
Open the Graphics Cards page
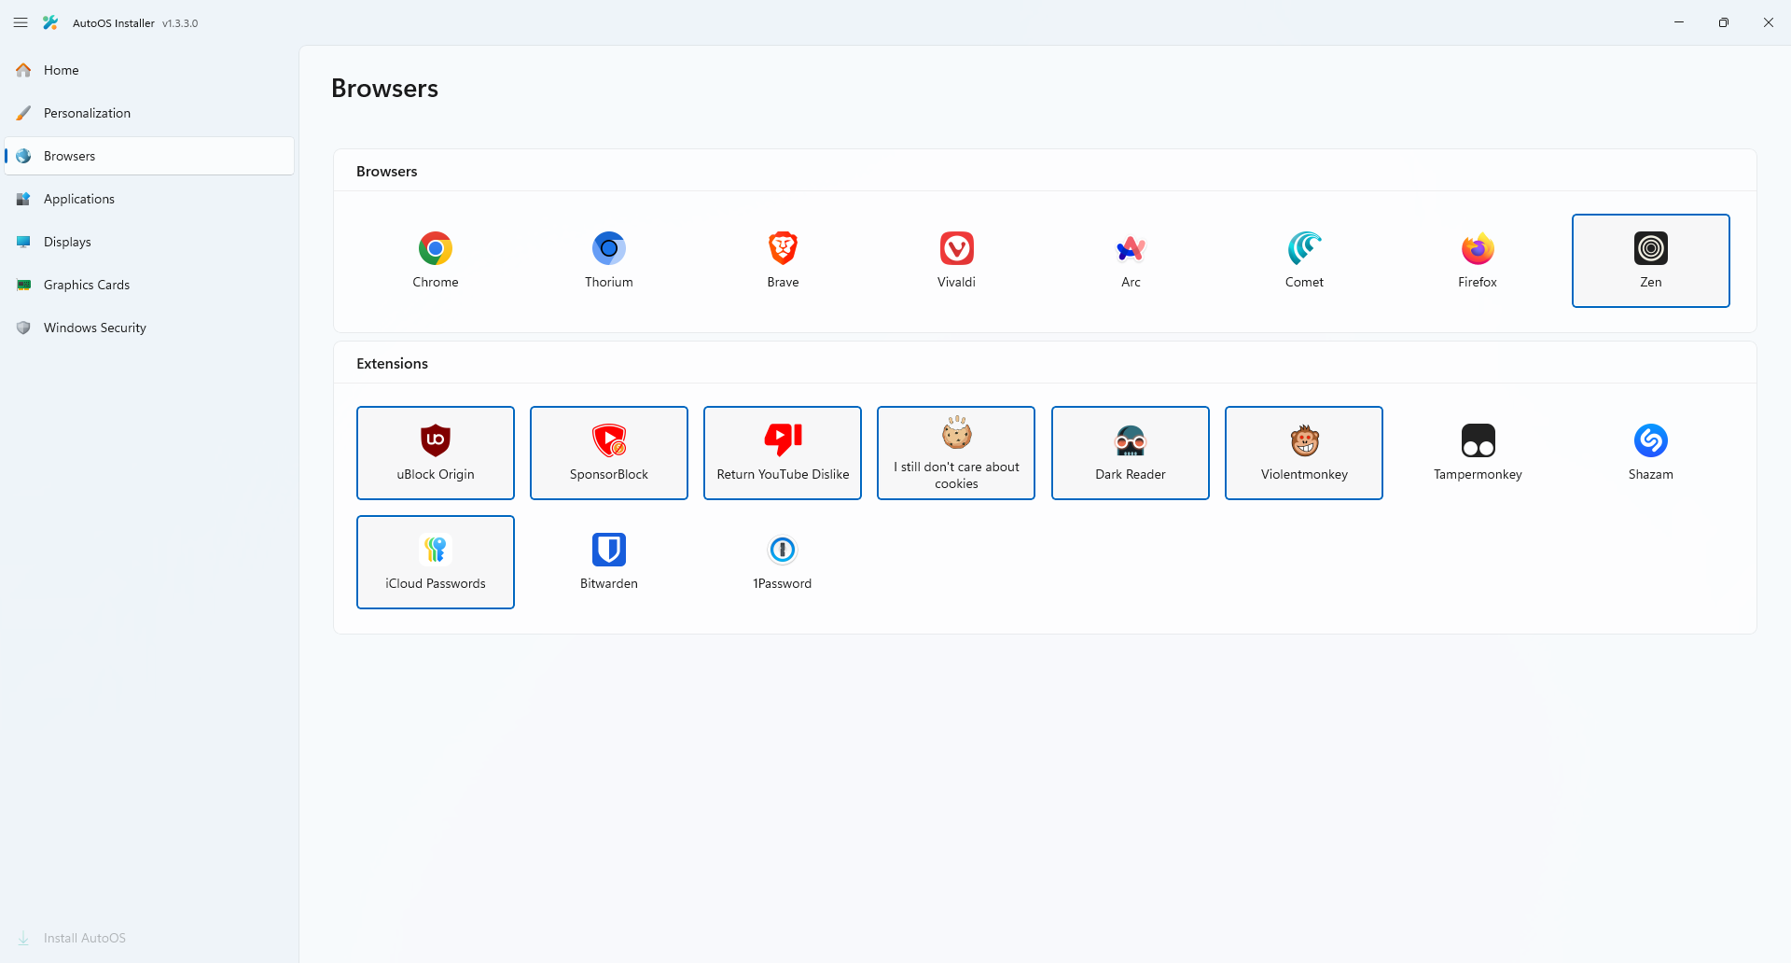(x=149, y=285)
